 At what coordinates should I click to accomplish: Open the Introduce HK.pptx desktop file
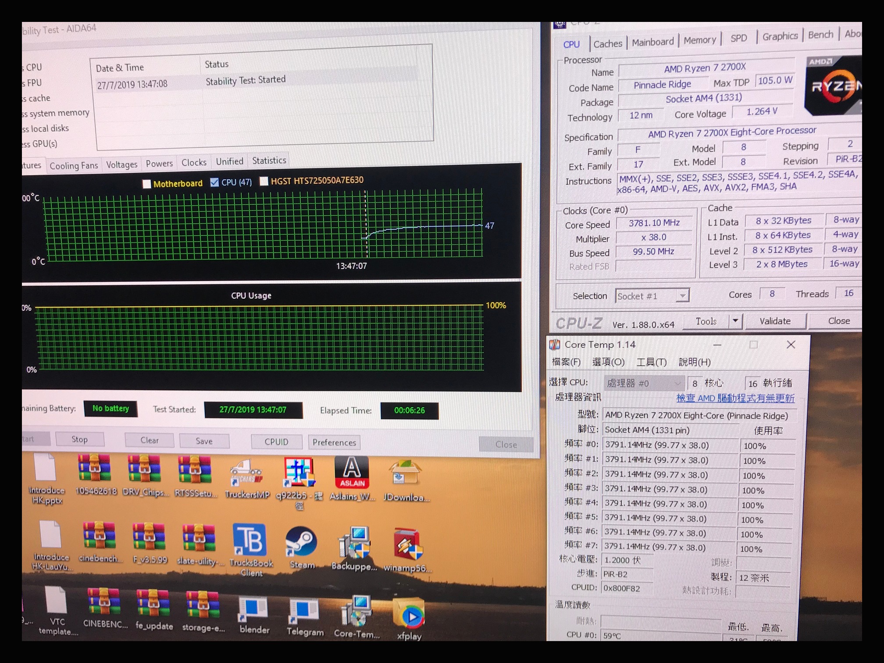click(46, 478)
